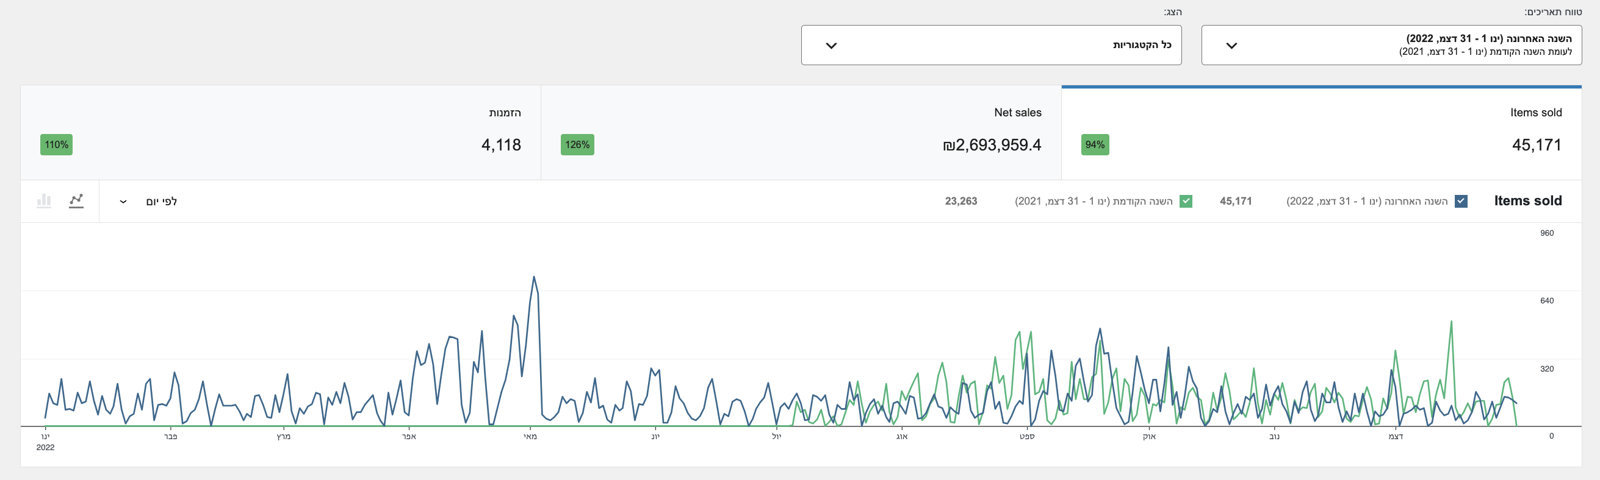Screen dimensions: 1600x480
Task: Select the Net sales summary tab
Action: click(801, 133)
